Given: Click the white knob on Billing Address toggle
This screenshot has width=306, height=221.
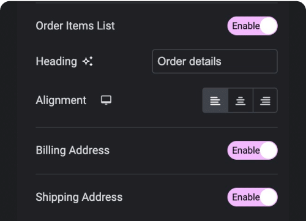Looking at the screenshot, I should (269, 151).
